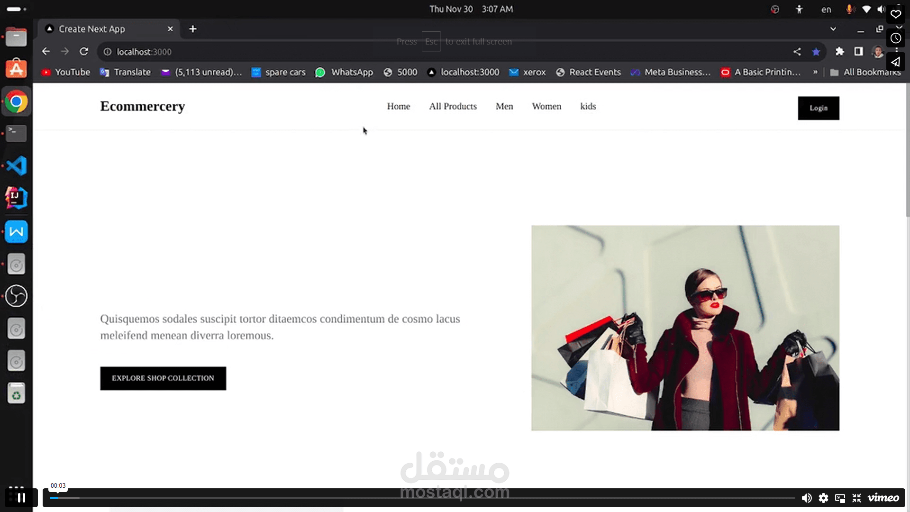Open the kids category
Image resolution: width=910 pixels, height=512 pixels.
(588, 106)
